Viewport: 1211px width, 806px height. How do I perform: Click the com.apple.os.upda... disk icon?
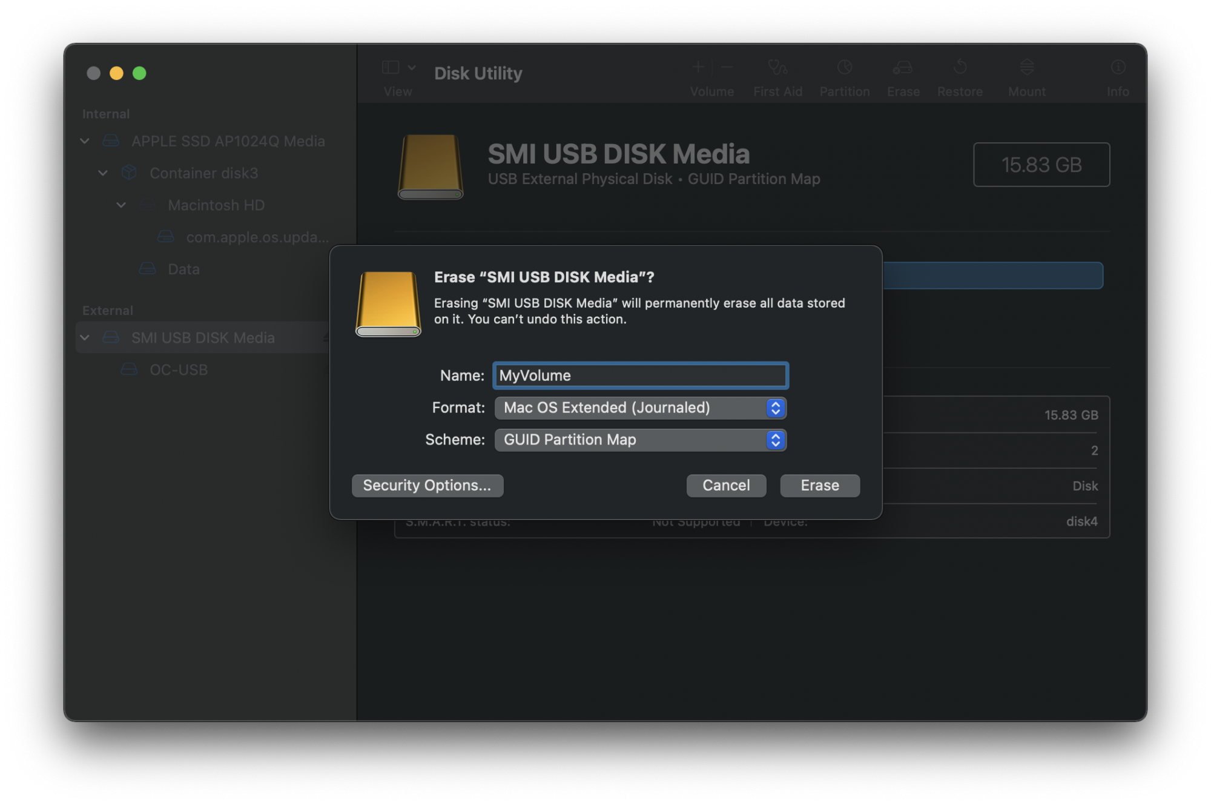pyautogui.click(x=165, y=237)
